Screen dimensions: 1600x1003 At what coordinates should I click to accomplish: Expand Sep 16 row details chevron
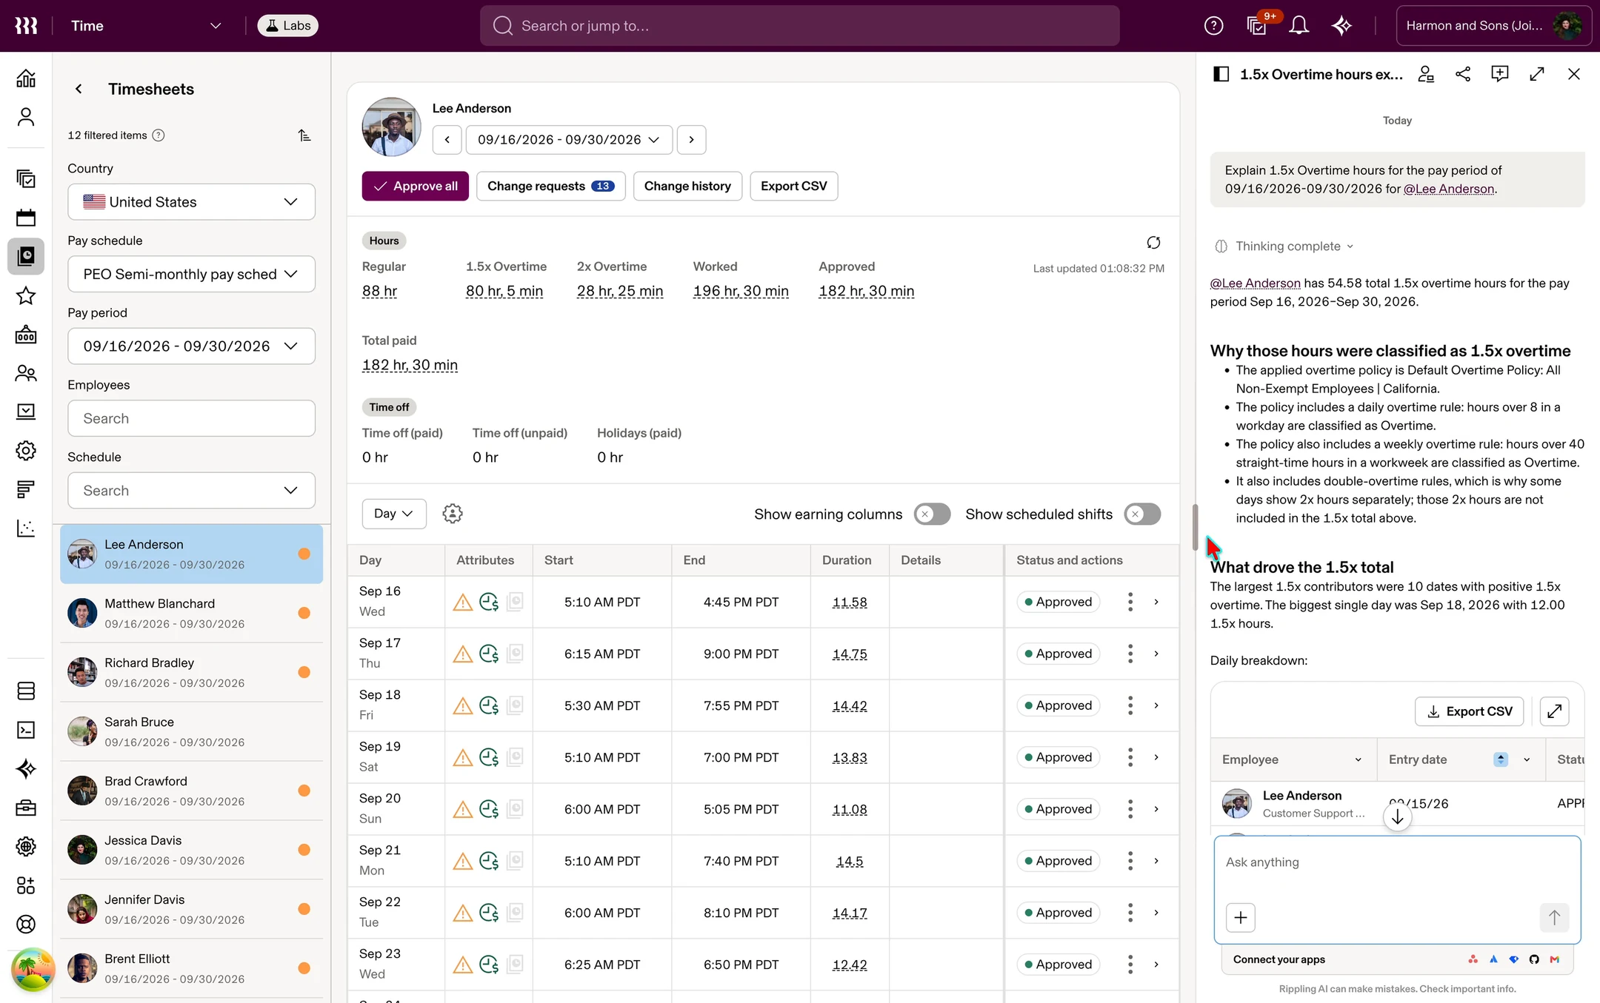click(x=1156, y=603)
